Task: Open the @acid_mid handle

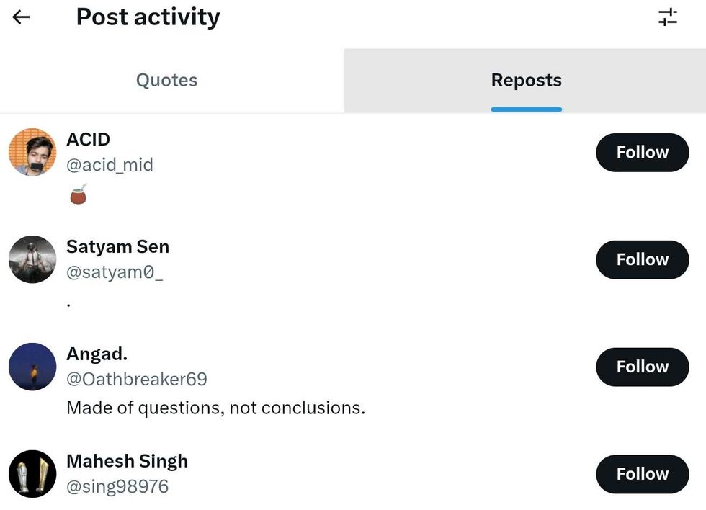Action: coord(110,165)
